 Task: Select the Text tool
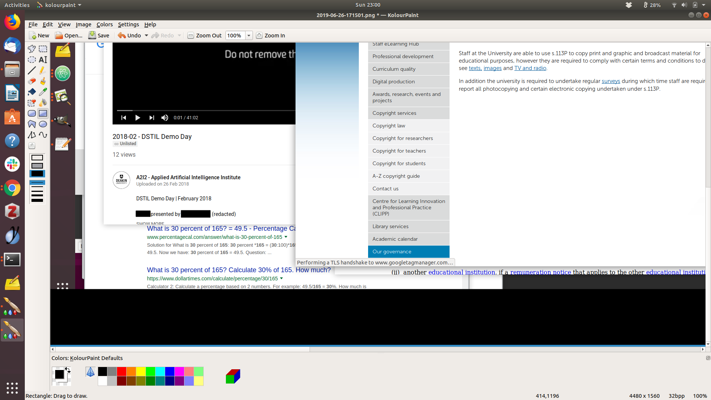[x=43, y=60]
